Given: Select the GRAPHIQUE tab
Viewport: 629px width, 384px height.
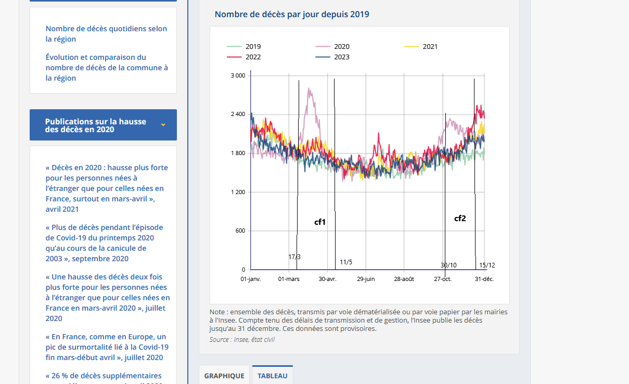Looking at the screenshot, I should tap(224, 376).
